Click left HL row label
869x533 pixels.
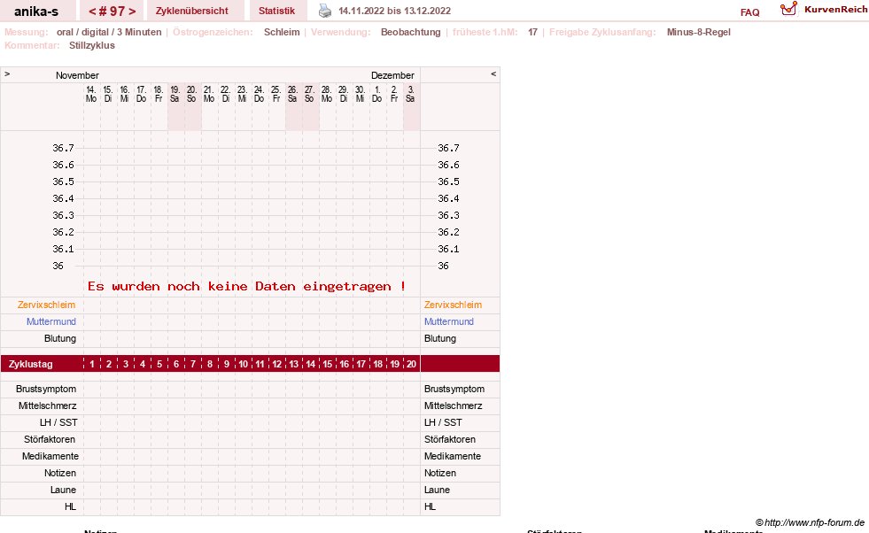pos(70,506)
